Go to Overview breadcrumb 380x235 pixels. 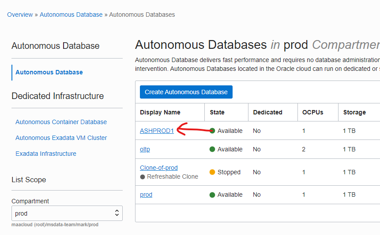pyautogui.click(x=20, y=15)
